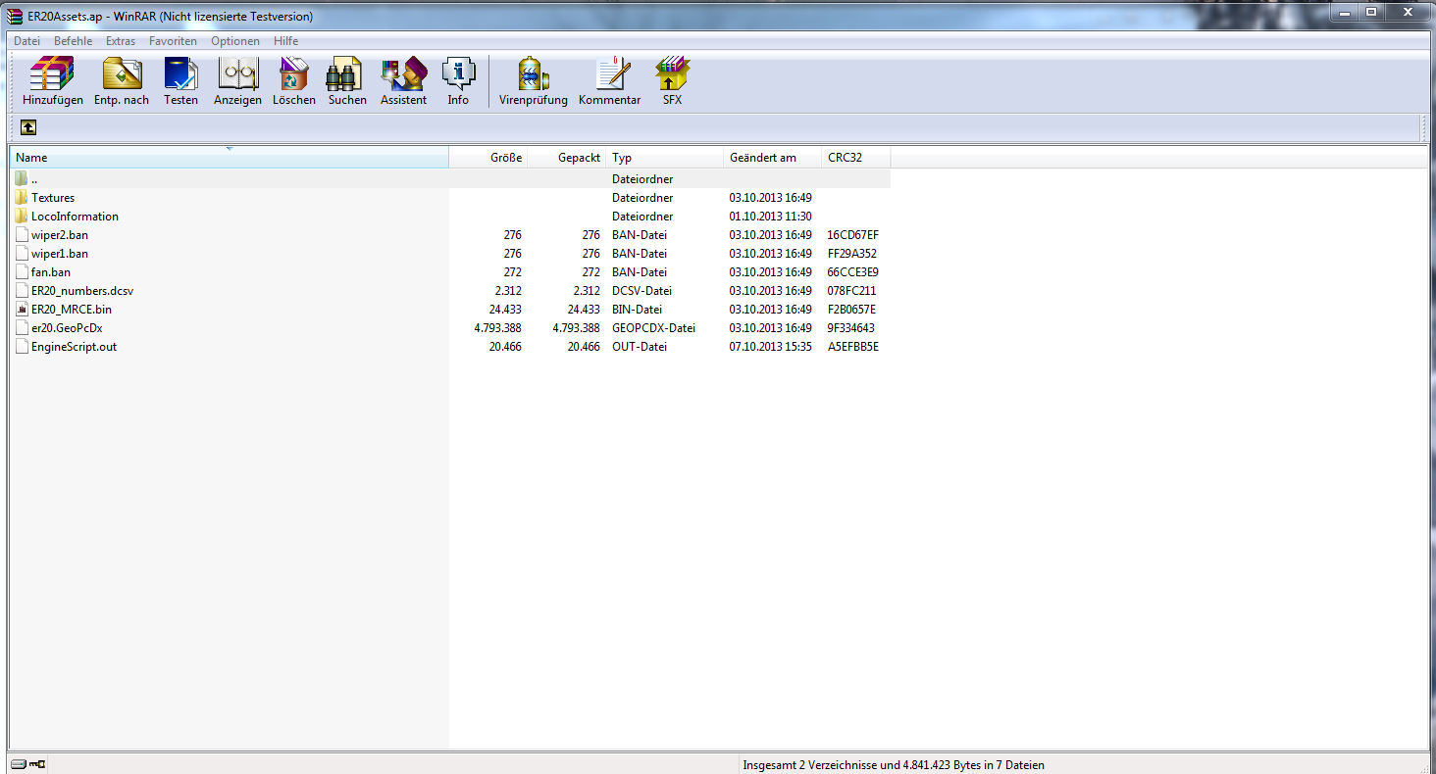Screen dimensions: 1436x774
Task: Click the key icon in status bar
Action: point(37,765)
